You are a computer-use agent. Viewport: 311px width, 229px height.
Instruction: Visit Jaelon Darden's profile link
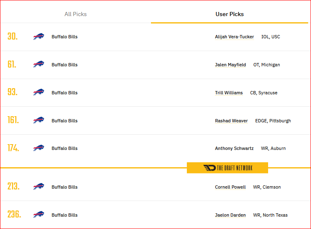click(231, 215)
